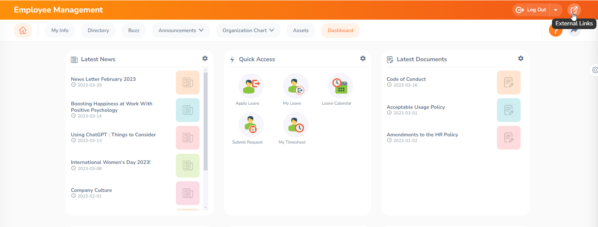The image size is (598, 227).
Task: Switch to the Directory tab
Action: tap(98, 31)
